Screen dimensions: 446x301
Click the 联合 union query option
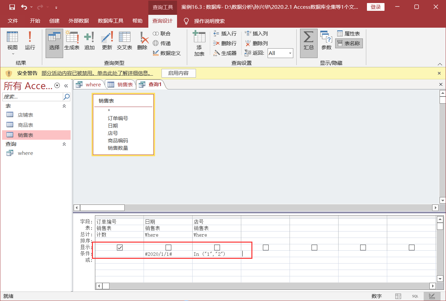[162, 33]
